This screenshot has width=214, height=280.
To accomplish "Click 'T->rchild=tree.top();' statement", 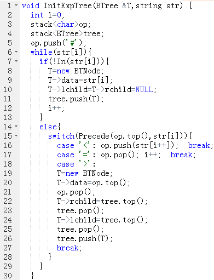I will [102, 201].
